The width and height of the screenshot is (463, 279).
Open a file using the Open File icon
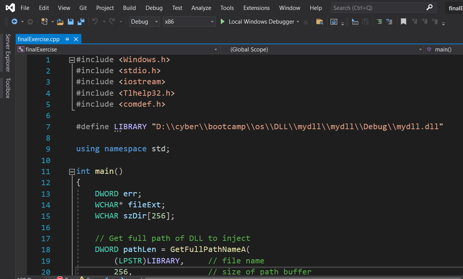pyautogui.click(x=60, y=22)
